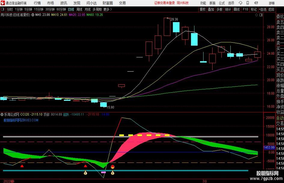Click the 1453.99 axis value tag
Viewport: 284px width, 183px height.
pyautogui.click(x=269, y=148)
